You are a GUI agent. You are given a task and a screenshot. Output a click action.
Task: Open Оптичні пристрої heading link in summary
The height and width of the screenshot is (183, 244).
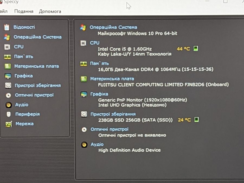click(x=110, y=129)
